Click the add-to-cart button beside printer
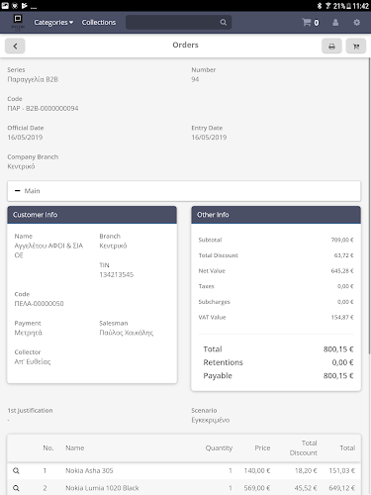This screenshot has height=495, width=371. [x=356, y=46]
